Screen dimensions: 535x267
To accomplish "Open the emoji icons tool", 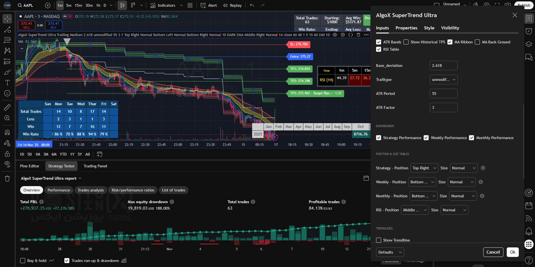I will point(7,93).
